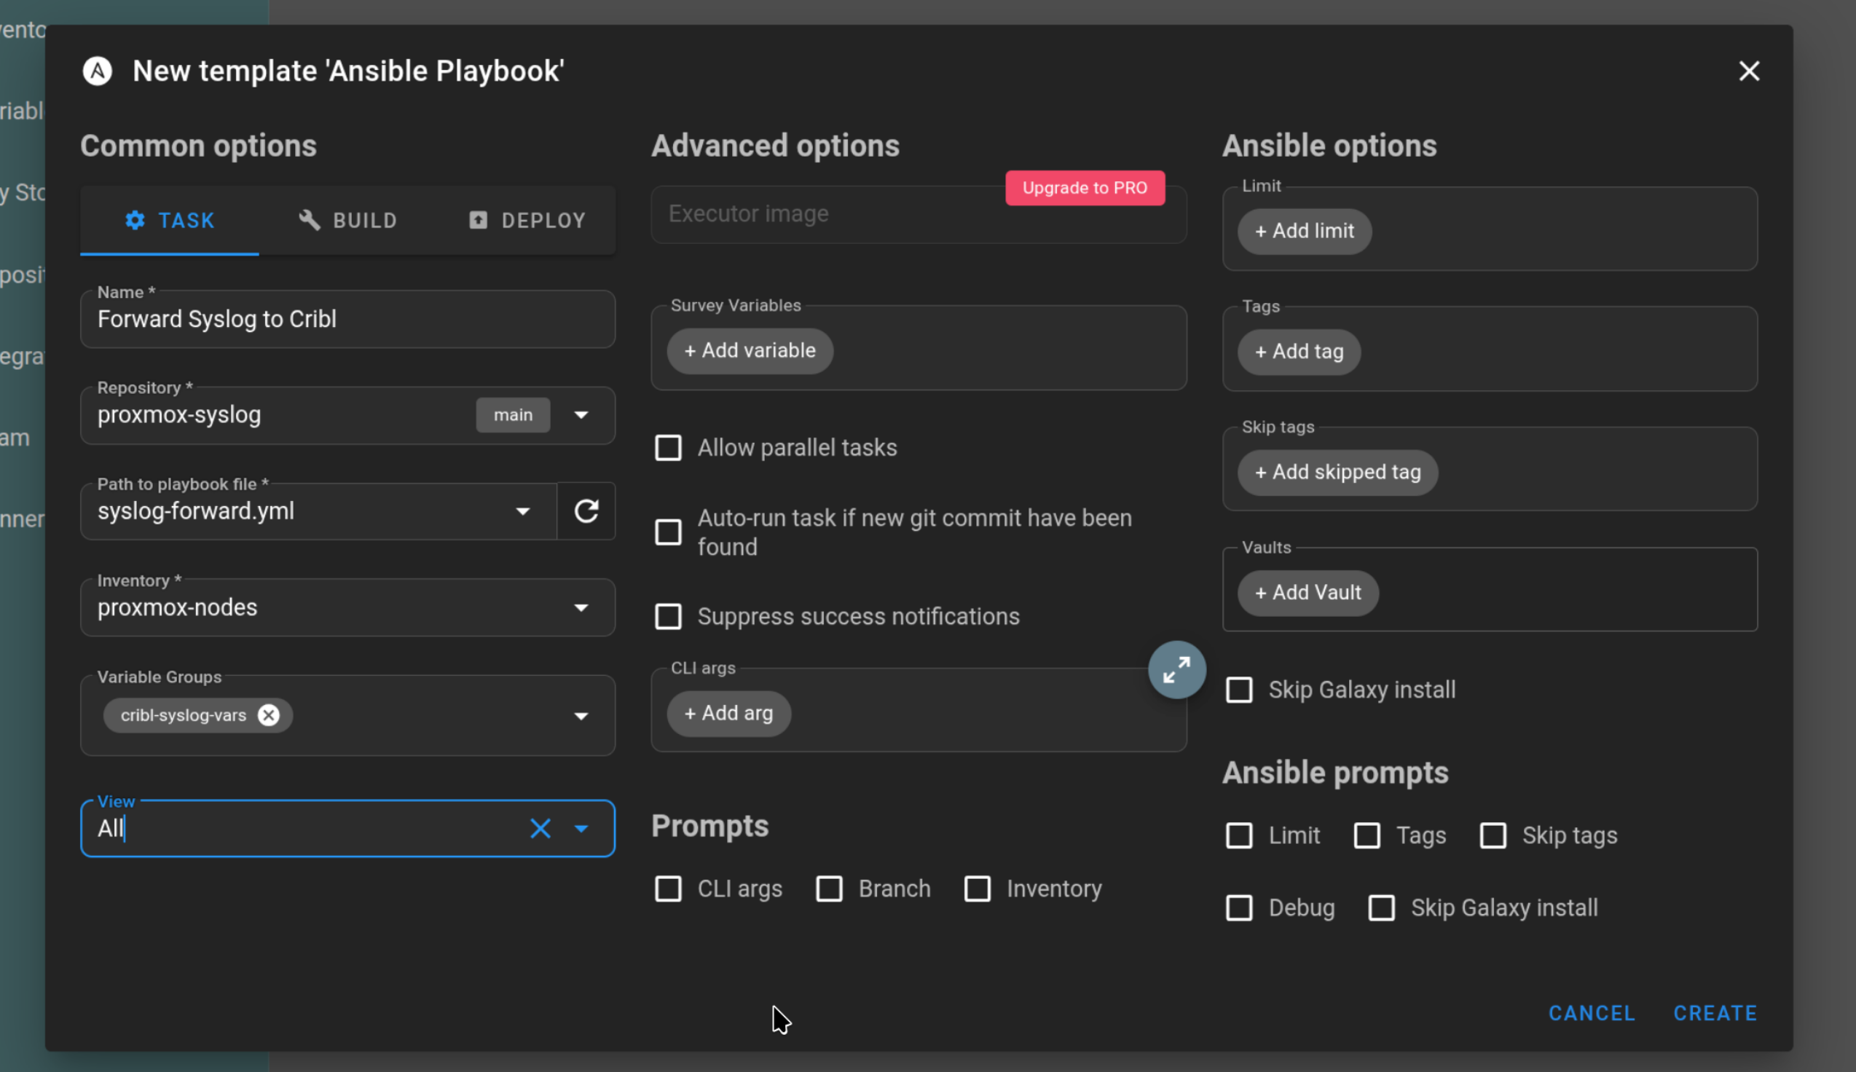Check the Limit Ansible prompt
The width and height of the screenshot is (1856, 1072).
pos(1239,835)
